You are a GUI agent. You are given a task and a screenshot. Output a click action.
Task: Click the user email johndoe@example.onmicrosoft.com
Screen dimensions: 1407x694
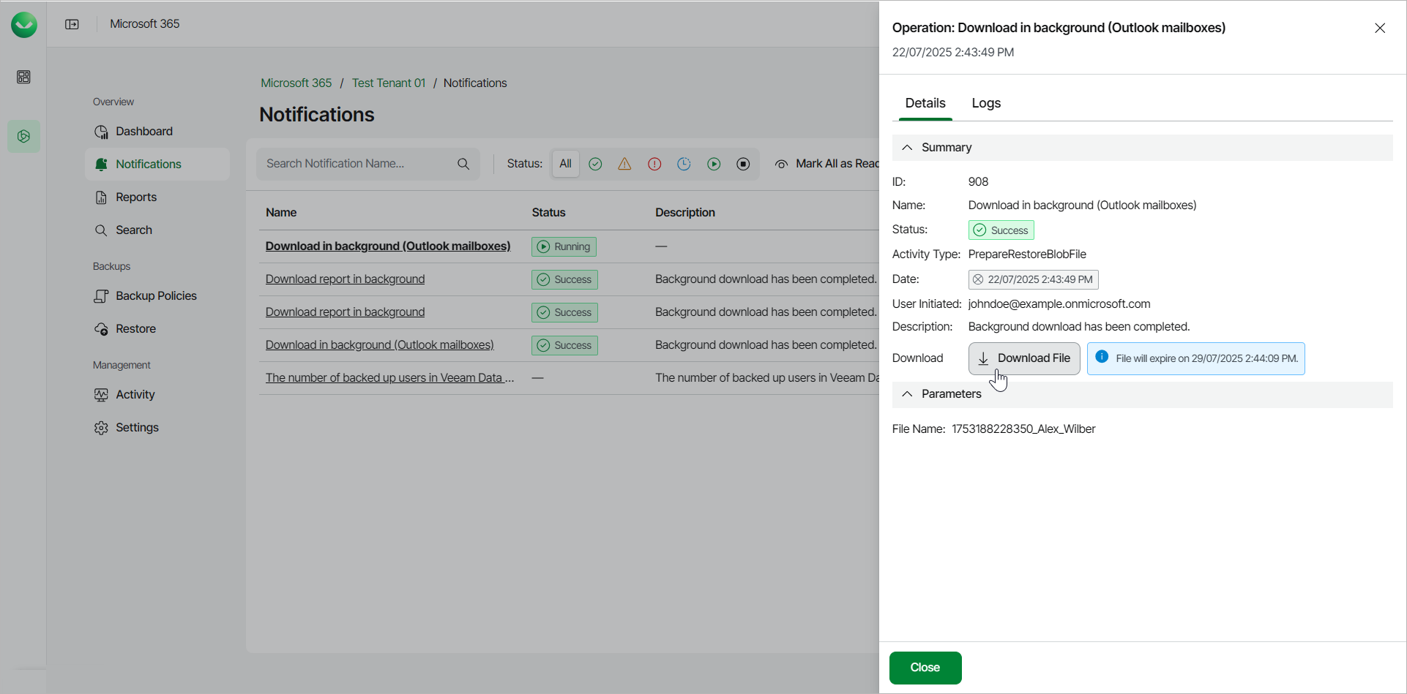[x=1059, y=303]
